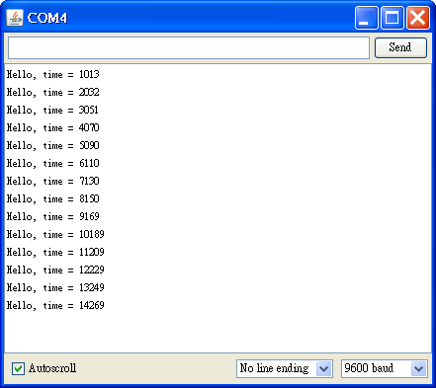Screen dimensions: 436x388
Task: Toggle the Autoscroll checkbox
Action: click(18, 368)
